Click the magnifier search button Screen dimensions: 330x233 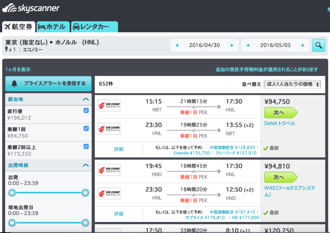pyautogui.click(x=319, y=45)
